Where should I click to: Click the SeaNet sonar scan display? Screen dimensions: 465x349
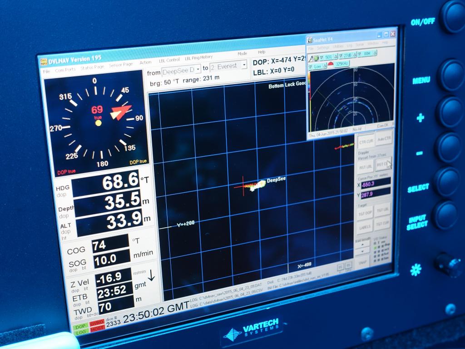click(x=352, y=97)
